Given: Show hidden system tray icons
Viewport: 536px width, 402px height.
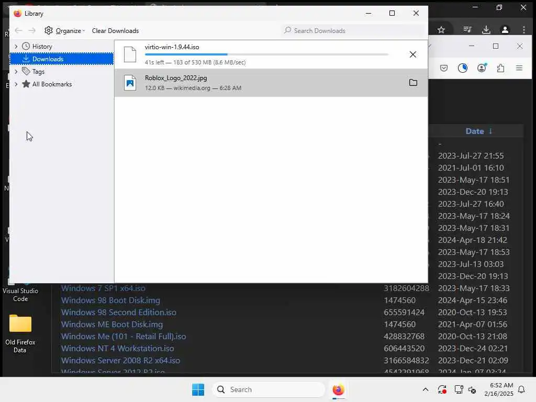Looking at the screenshot, I should 425,389.
